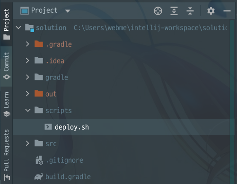
Task: Select the gradle folder in tree
Action: 57,77
